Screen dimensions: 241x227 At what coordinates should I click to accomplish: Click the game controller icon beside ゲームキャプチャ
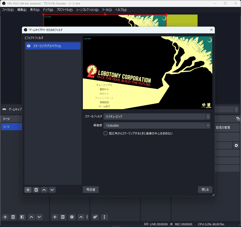[4, 109]
